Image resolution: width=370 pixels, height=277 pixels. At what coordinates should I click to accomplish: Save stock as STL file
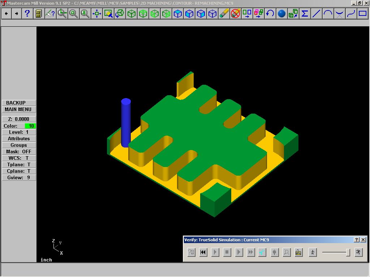[x=298, y=252]
